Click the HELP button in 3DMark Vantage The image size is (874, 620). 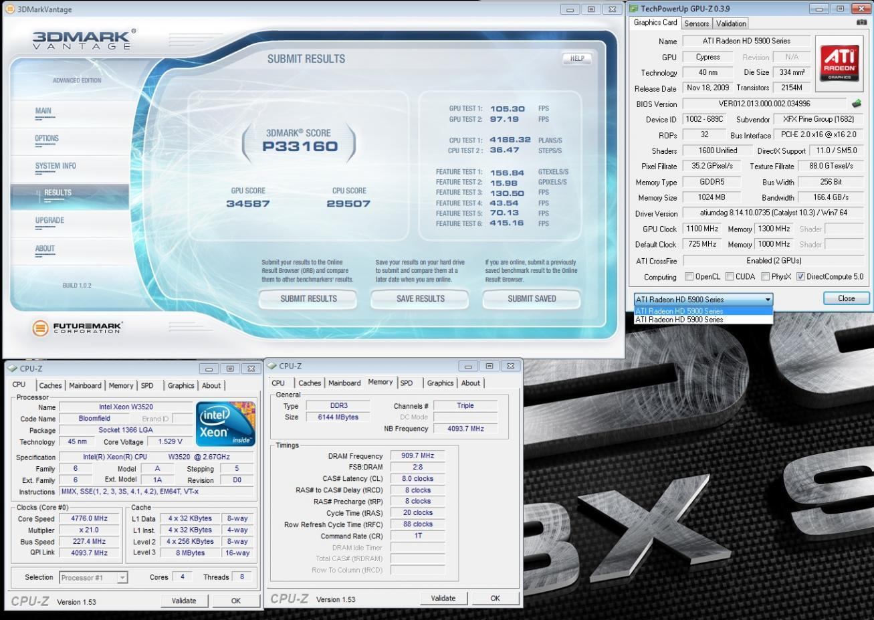click(x=577, y=59)
